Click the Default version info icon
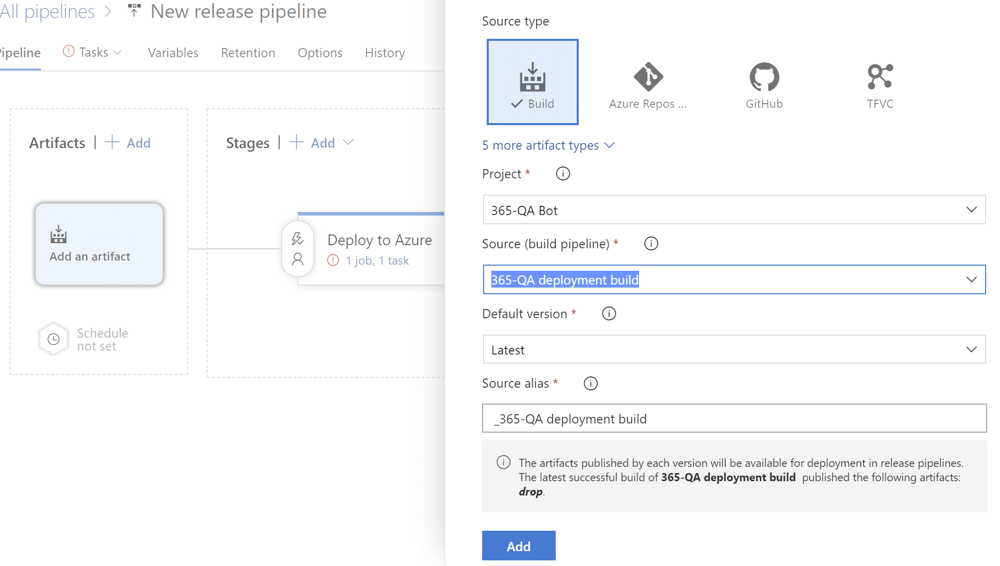 (x=609, y=314)
